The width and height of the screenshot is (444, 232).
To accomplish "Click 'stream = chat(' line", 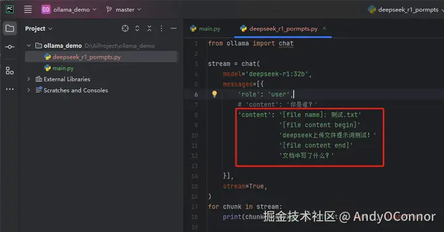I will [x=234, y=63].
